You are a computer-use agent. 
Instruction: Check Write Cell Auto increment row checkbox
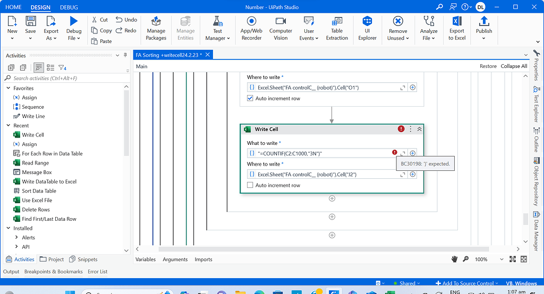(250, 185)
